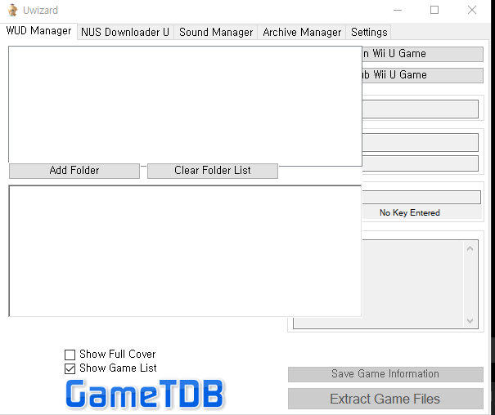Open the Settings tab
The width and height of the screenshot is (495, 415).
coord(369,32)
